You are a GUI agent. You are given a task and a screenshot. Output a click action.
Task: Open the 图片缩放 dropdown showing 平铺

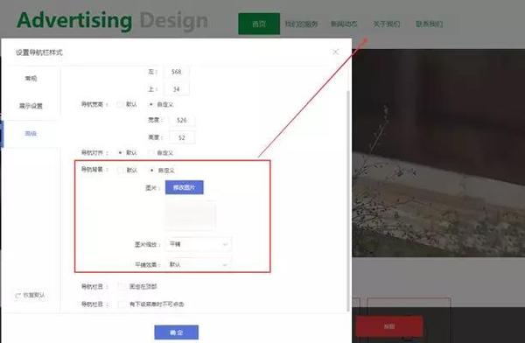pyautogui.click(x=198, y=244)
